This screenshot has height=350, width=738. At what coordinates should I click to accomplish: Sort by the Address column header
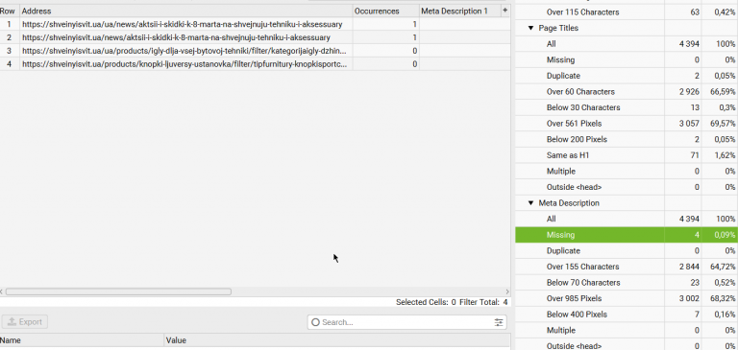point(186,11)
